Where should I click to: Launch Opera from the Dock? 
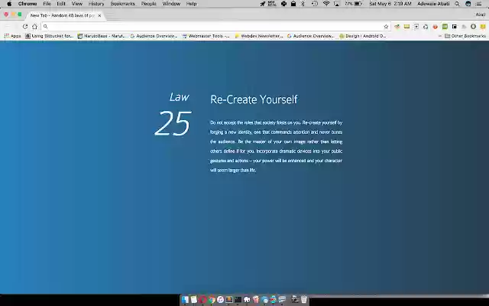(202, 300)
